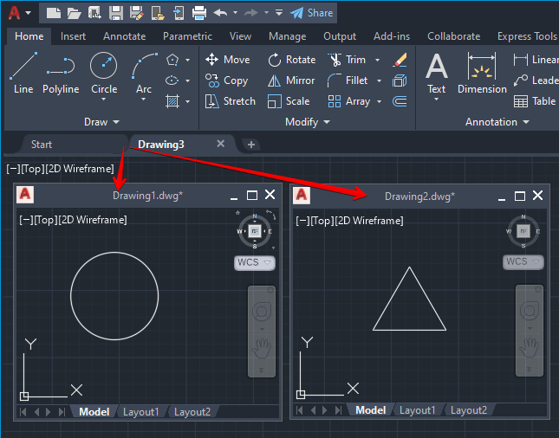Switch to the Output ribbon tab
Viewport: 559px width, 438px height.
click(340, 36)
